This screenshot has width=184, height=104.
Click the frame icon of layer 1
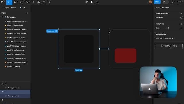pyautogui.click(x=3, y=92)
